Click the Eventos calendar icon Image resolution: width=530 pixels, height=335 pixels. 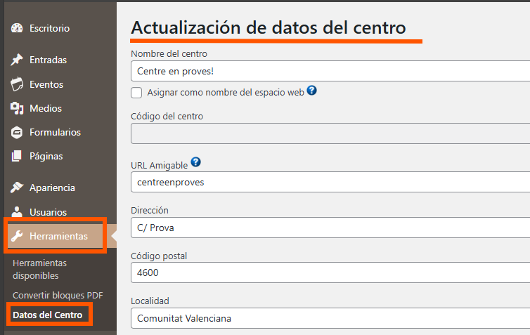coord(18,84)
